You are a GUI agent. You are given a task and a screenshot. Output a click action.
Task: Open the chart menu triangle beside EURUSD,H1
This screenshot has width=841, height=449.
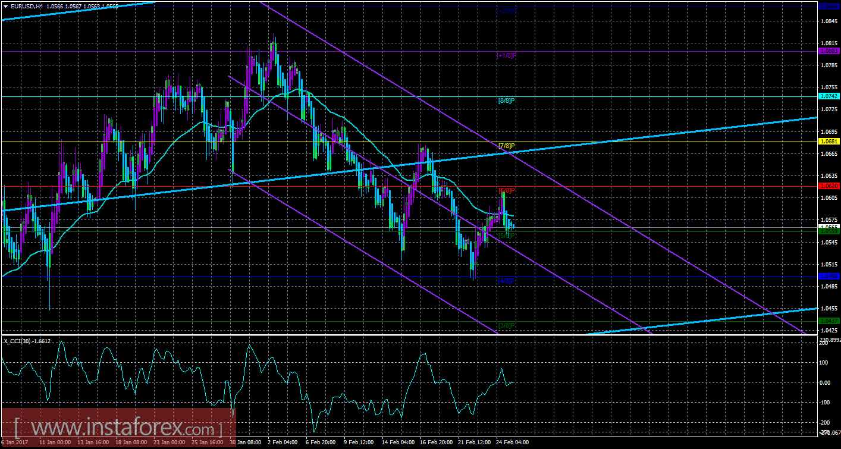click(5, 6)
